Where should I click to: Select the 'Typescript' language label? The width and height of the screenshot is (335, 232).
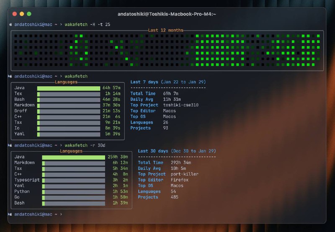[27, 180]
